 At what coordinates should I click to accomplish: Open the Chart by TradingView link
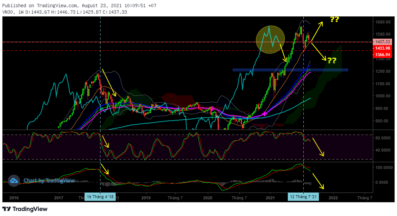pyautogui.click(x=49, y=181)
